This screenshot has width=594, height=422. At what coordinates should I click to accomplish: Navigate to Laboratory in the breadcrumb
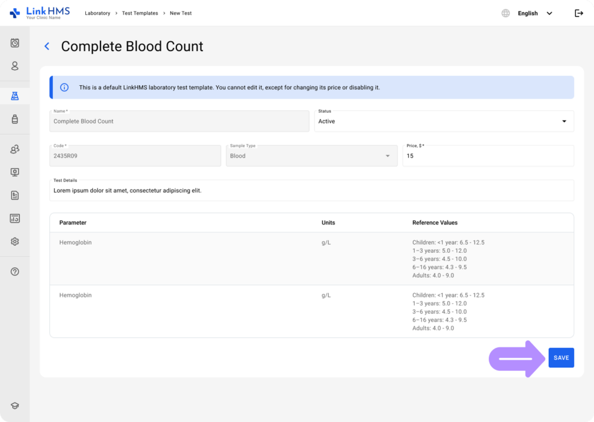pyautogui.click(x=97, y=13)
